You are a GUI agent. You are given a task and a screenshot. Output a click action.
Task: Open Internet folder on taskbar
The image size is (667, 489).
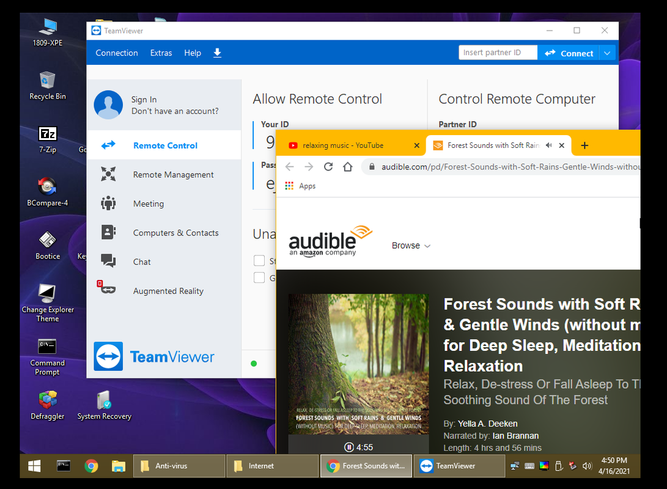[272, 466]
